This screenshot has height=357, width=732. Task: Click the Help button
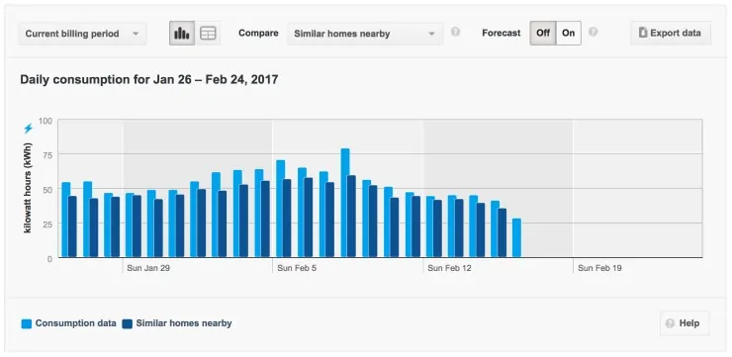tap(685, 323)
